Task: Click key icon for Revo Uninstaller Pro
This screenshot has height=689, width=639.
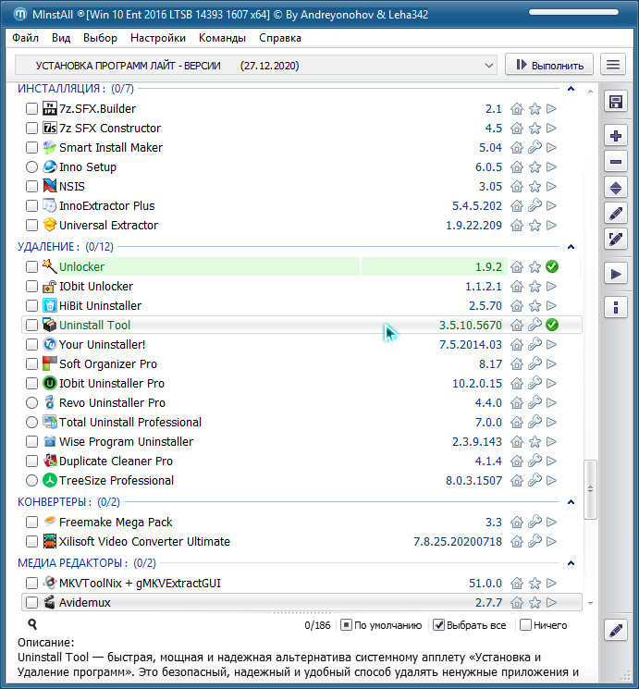Action: pos(535,402)
